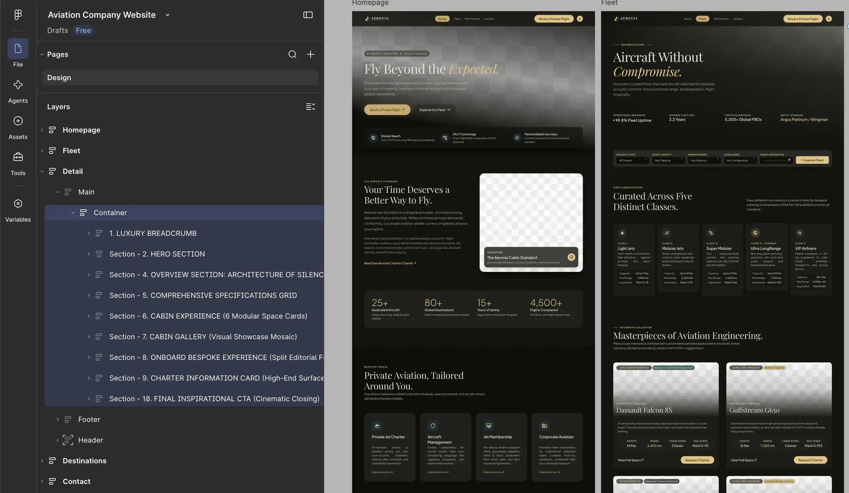Expand the Destinations layer
The height and width of the screenshot is (493, 849).
[42, 461]
